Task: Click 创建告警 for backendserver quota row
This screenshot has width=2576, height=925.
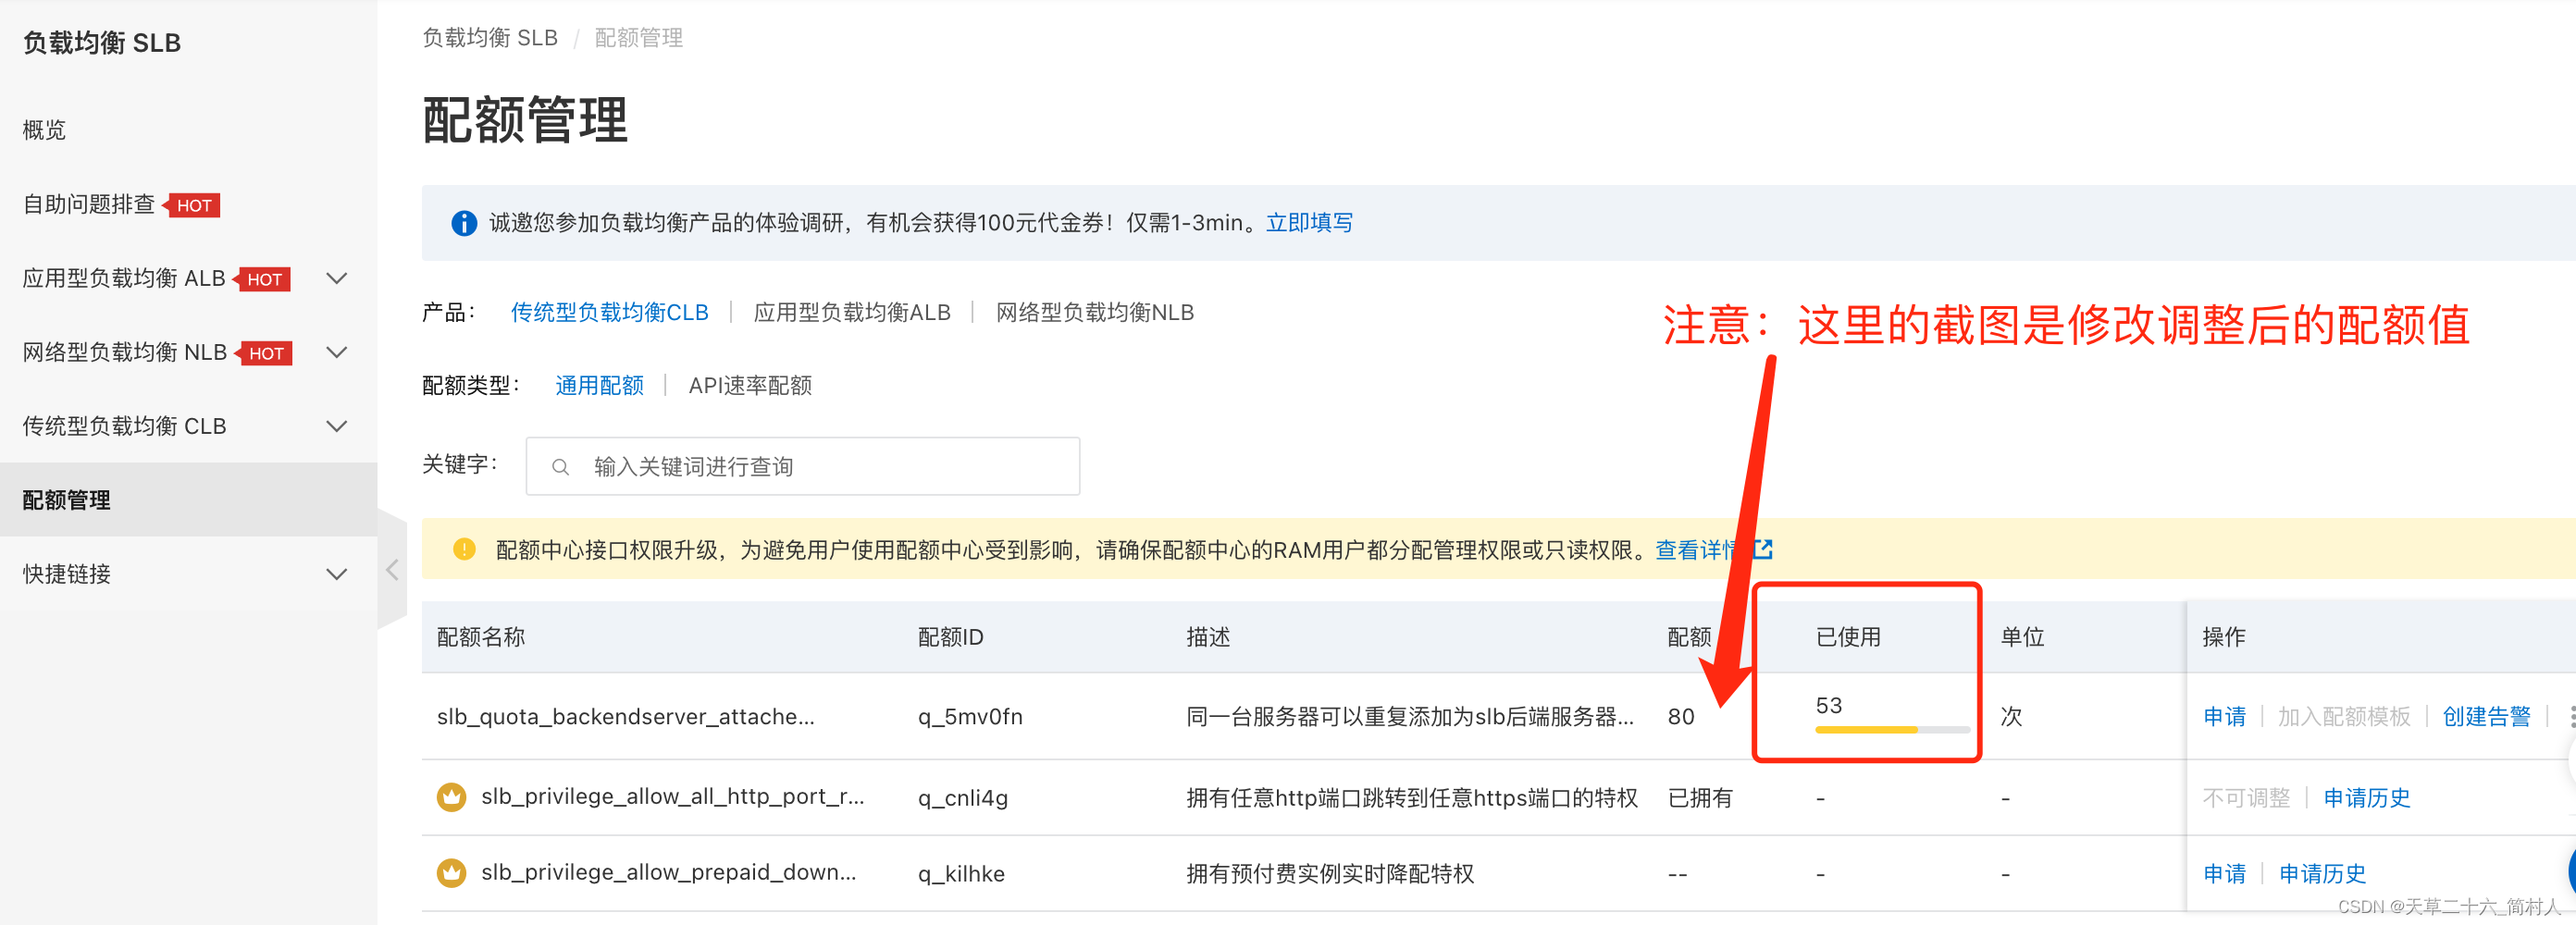Action: tap(2486, 716)
